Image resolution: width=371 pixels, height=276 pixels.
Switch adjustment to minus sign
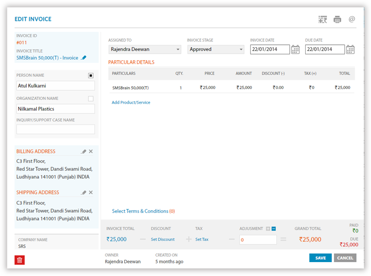coord(274,229)
